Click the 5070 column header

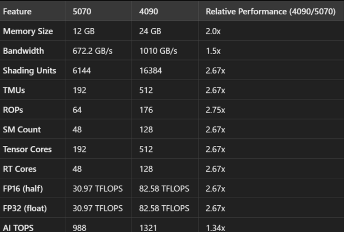click(82, 12)
